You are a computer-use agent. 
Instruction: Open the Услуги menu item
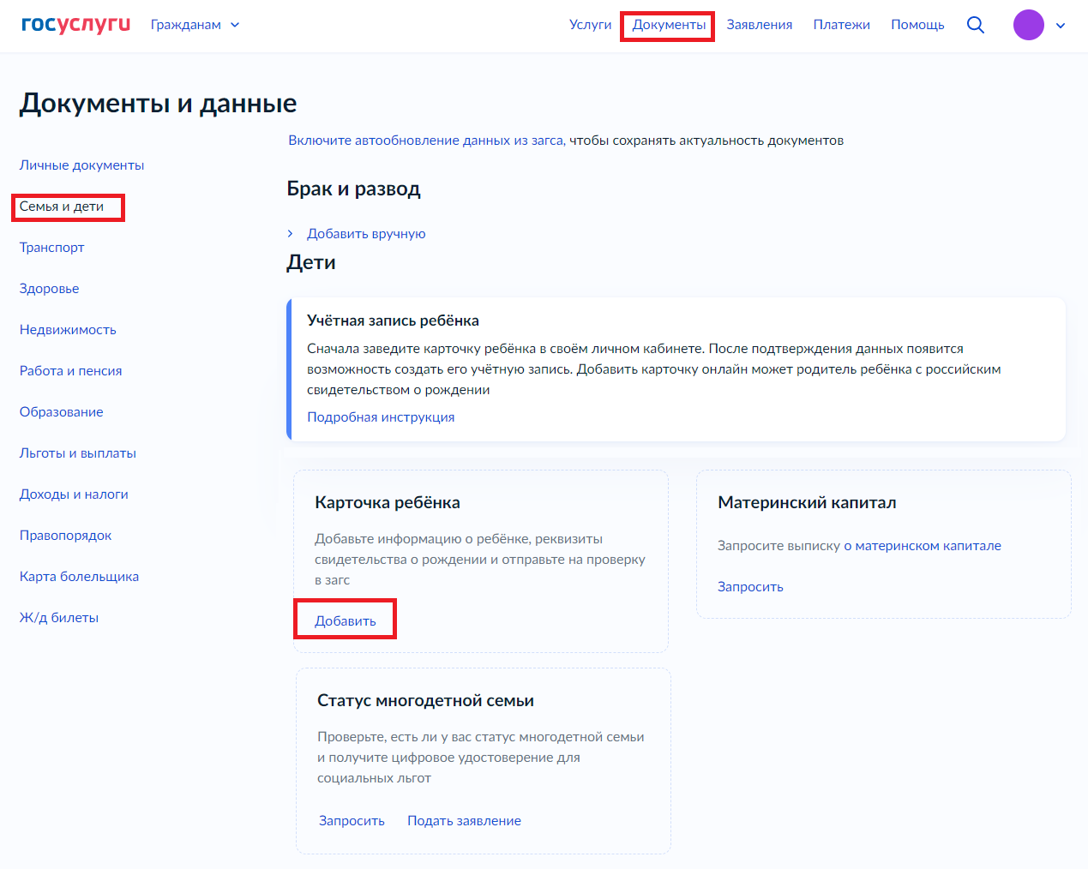(590, 25)
